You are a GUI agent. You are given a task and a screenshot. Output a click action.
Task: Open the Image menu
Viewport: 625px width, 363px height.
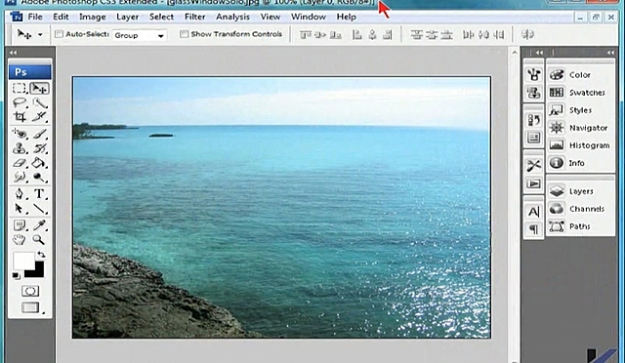[93, 17]
